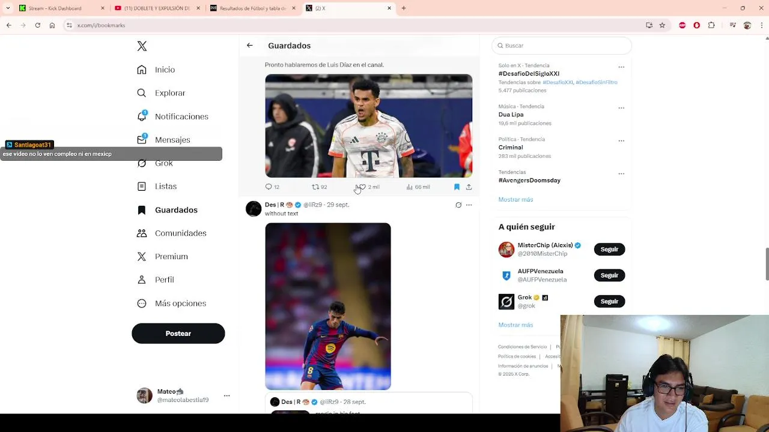Open the browser profile avatar
769x432 pixels.
(x=747, y=25)
